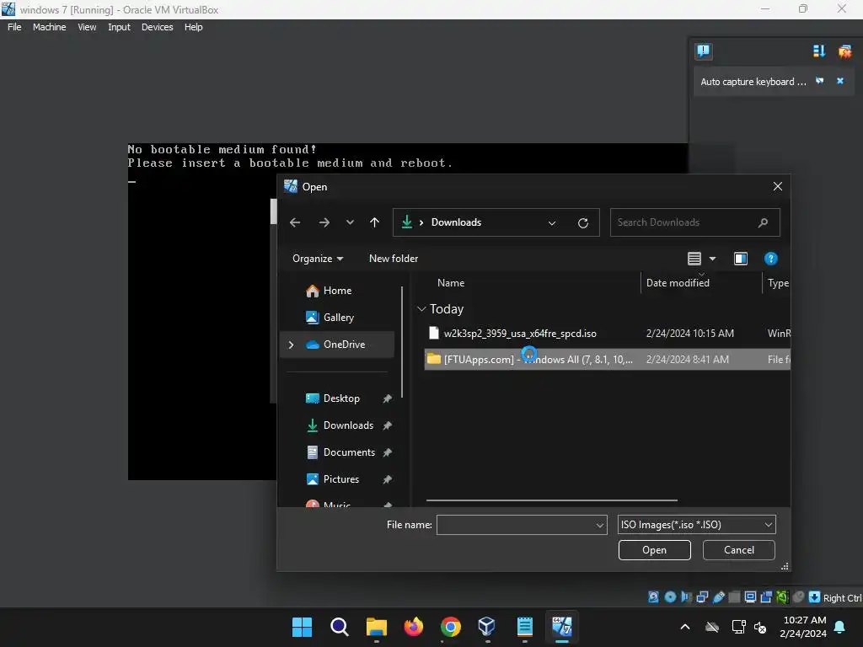The height and width of the screenshot is (647, 863).
Task: Open File Explorer from taskbar
Action: pyautogui.click(x=377, y=627)
